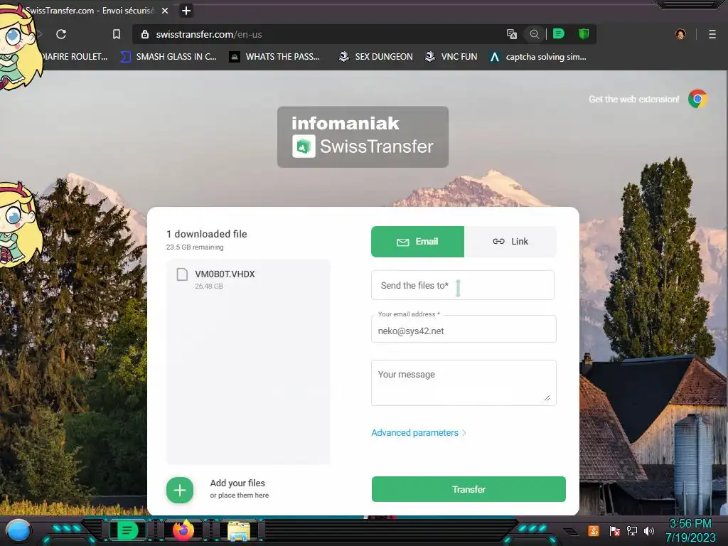The width and height of the screenshot is (728, 546).
Task: Click Get the web extension! link
Action: [x=633, y=99]
